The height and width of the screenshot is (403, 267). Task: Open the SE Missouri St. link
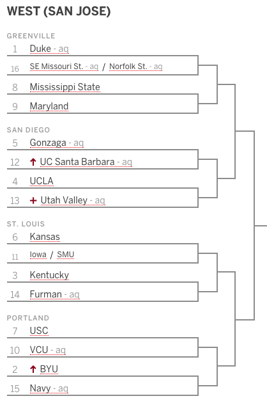[56, 67]
